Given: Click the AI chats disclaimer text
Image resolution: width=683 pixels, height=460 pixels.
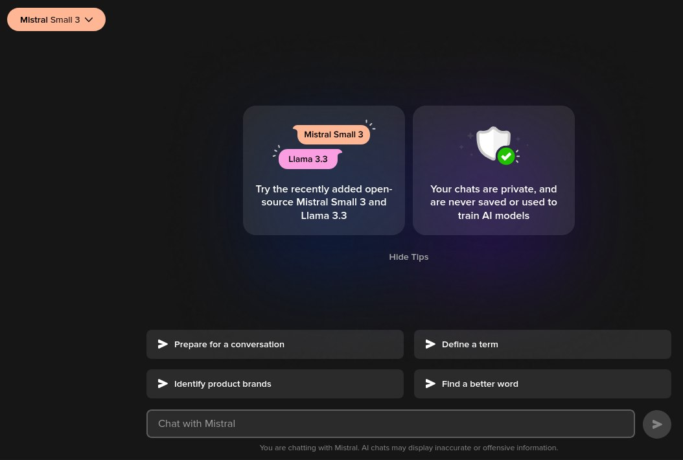Looking at the screenshot, I should pos(409,448).
